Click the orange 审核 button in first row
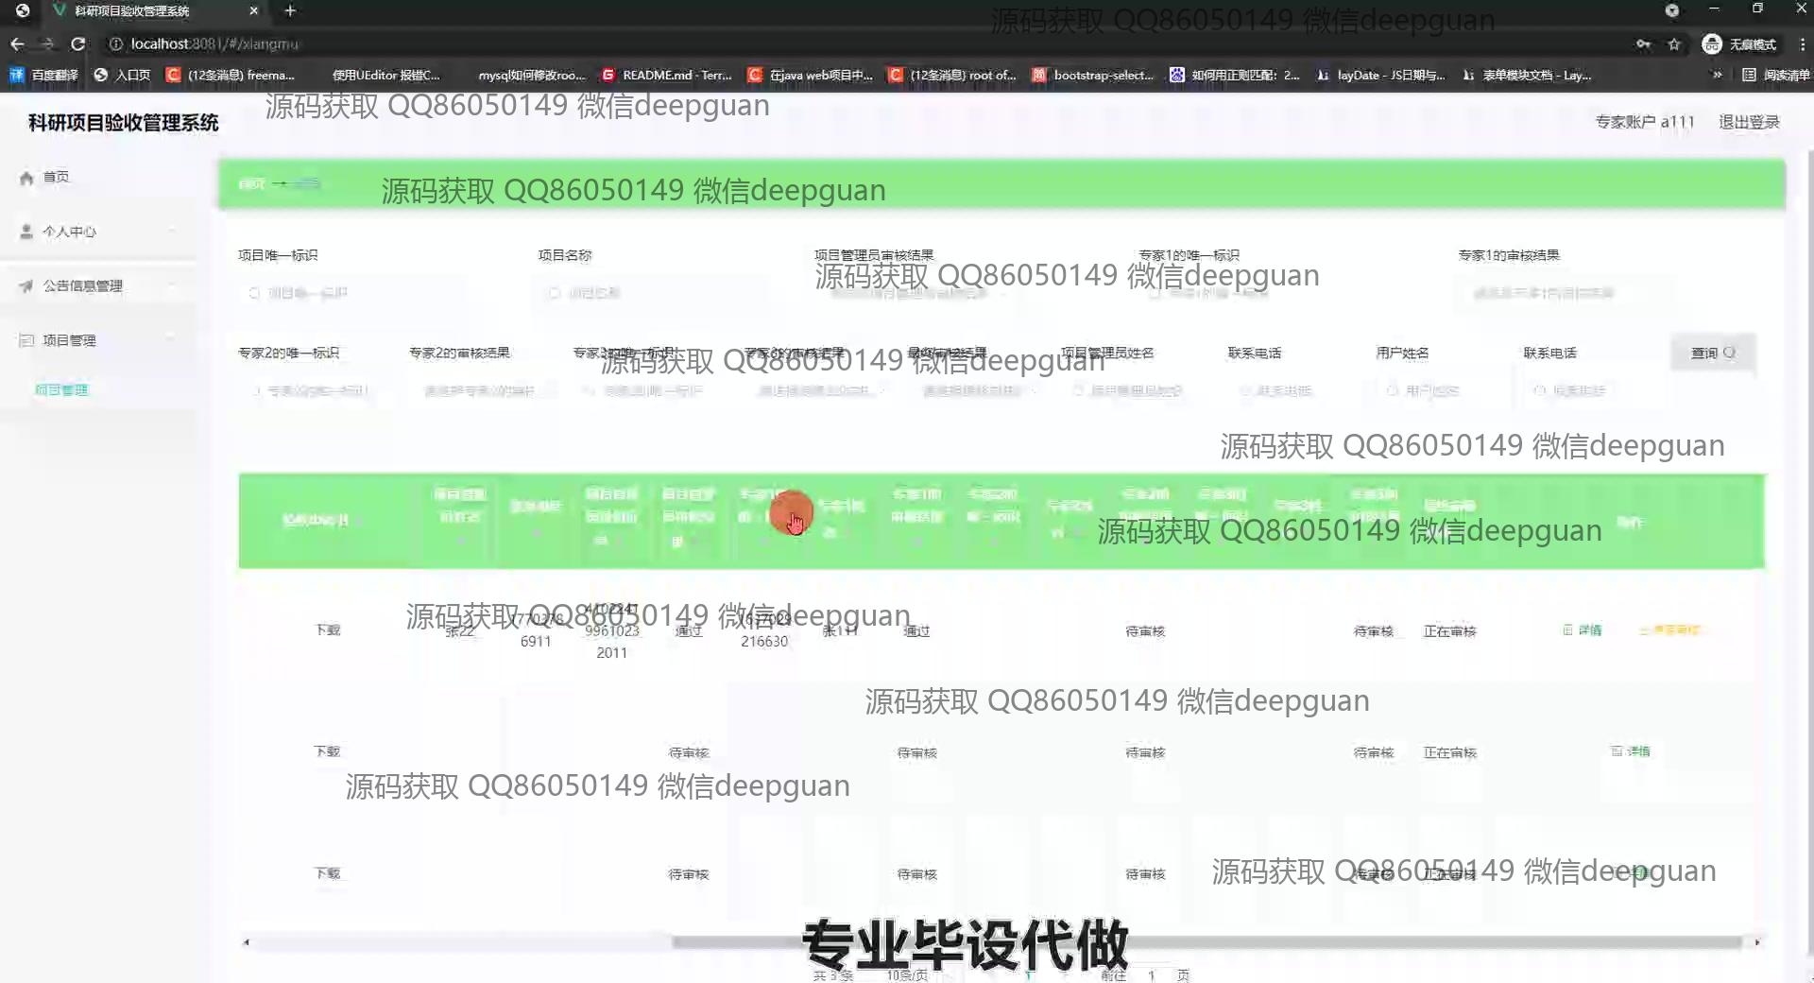The image size is (1814, 983). click(1670, 629)
